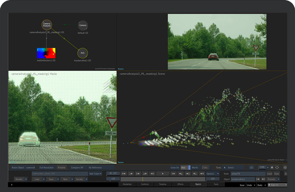Image resolution: width=295 pixels, height=192 pixels.
Task: Click the crosshair target icon
Action: pyautogui.click(x=285, y=167)
